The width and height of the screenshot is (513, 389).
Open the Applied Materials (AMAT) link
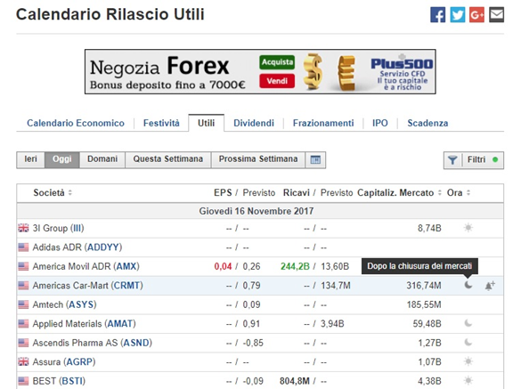point(84,324)
